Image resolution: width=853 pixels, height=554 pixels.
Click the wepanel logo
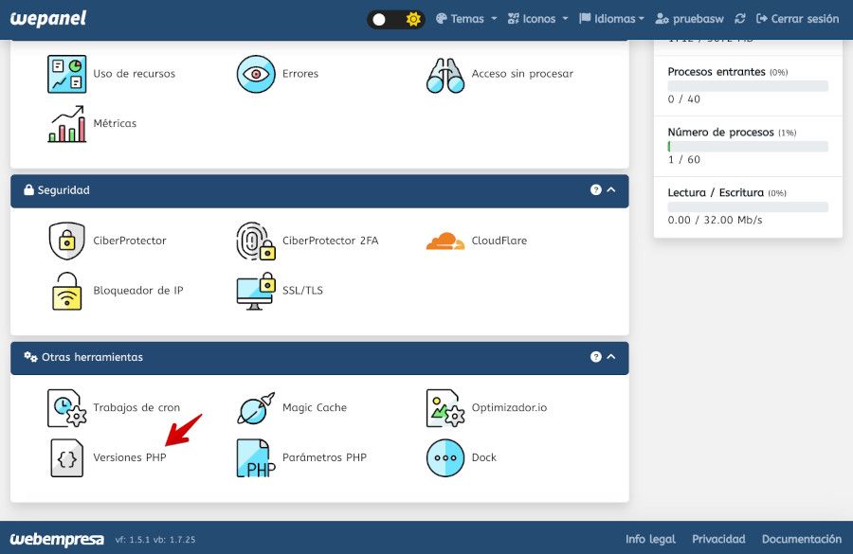pos(48,19)
